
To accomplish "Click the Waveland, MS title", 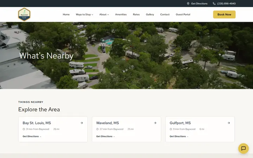I will click(x=108, y=123).
